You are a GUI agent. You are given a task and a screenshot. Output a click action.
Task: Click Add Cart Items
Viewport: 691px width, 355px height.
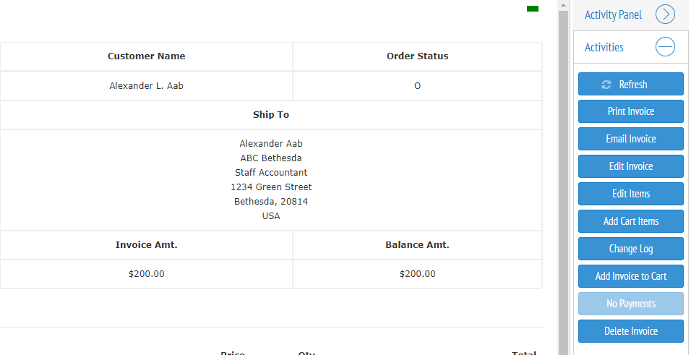click(630, 221)
